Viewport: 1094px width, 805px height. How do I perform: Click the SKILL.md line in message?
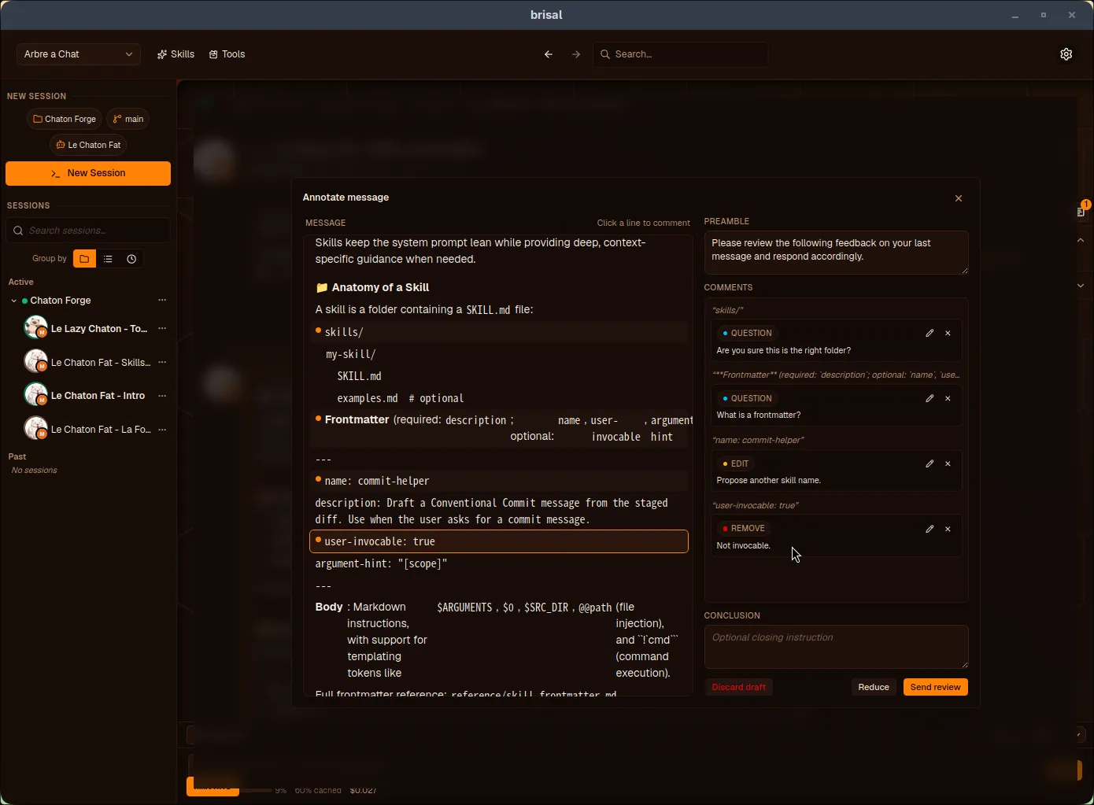(x=499, y=376)
